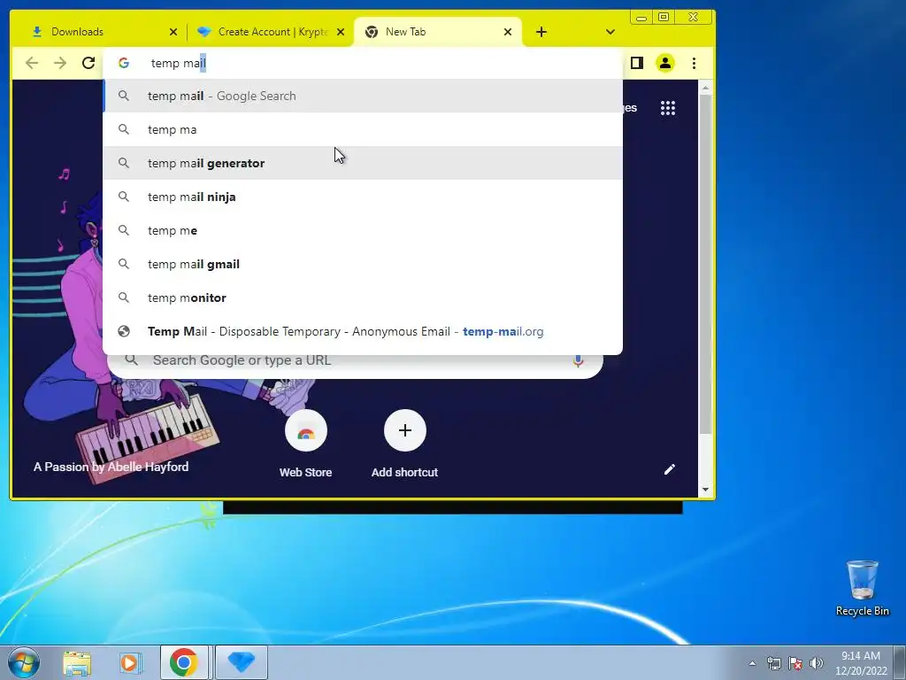Expand the tab search dropdown arrow

tap(610, 32)
